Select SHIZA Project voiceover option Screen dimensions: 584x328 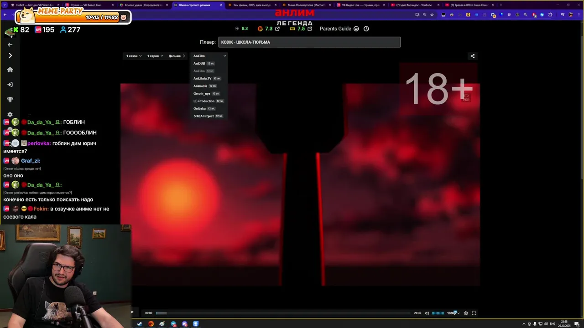coord(208,116)
